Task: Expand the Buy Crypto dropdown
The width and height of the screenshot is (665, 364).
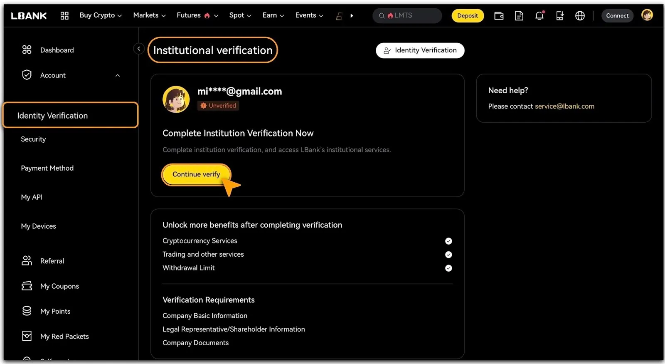Action: click(x=101, y=15)
